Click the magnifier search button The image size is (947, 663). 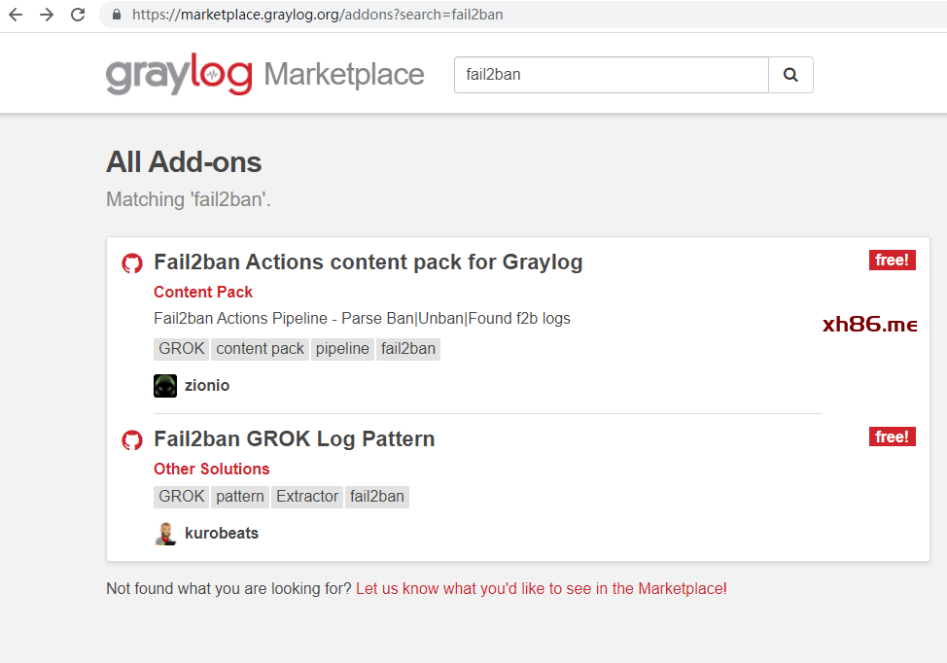790,75
